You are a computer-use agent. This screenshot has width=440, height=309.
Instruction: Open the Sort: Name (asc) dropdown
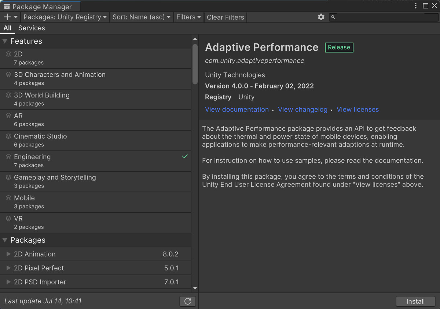coord(142,17)
